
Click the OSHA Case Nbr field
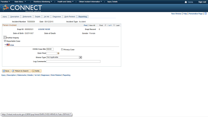point(50,49)
